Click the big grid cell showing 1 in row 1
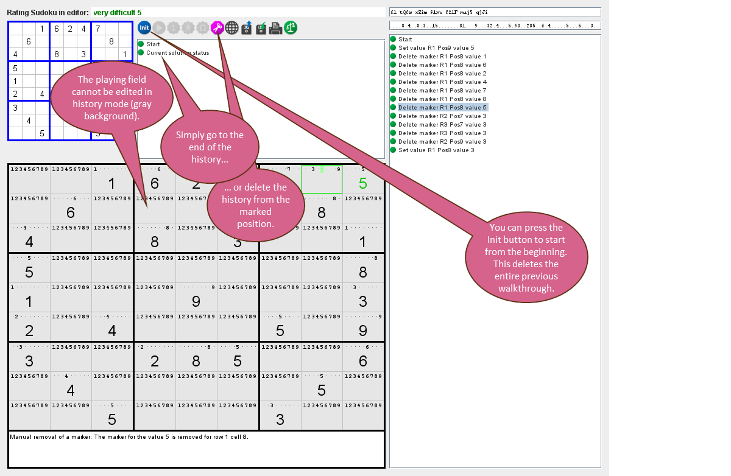Screen dimensions: 731x476 click(112, 179)
